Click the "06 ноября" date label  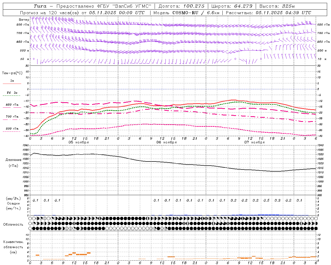(x=167, y=142)
